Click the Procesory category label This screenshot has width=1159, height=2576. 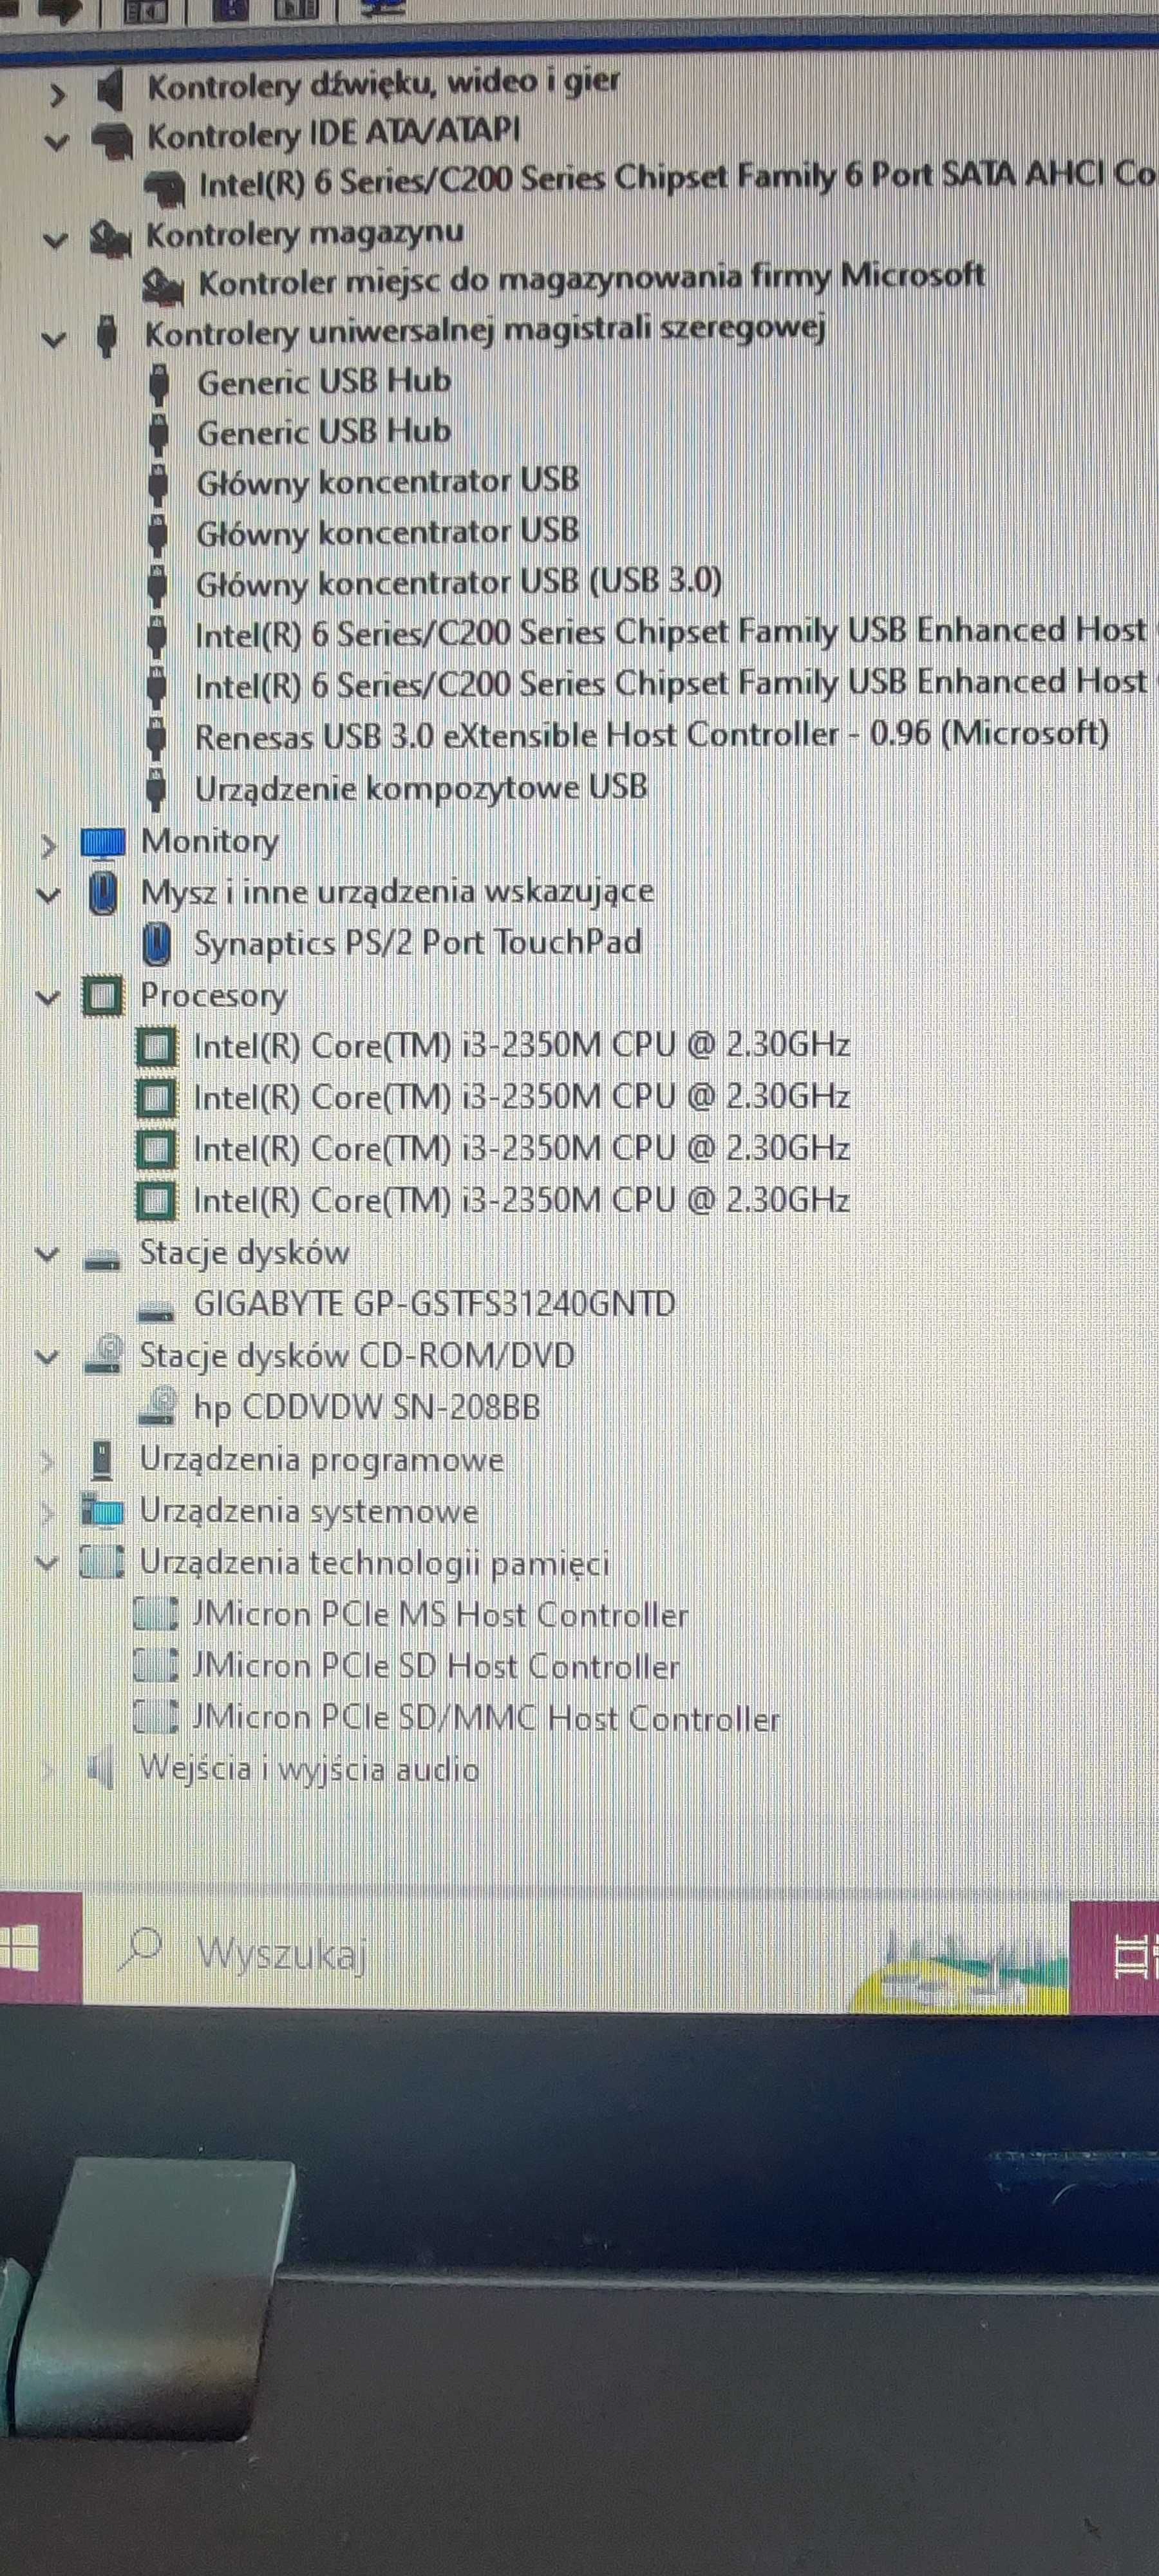(x=213, y=996)
